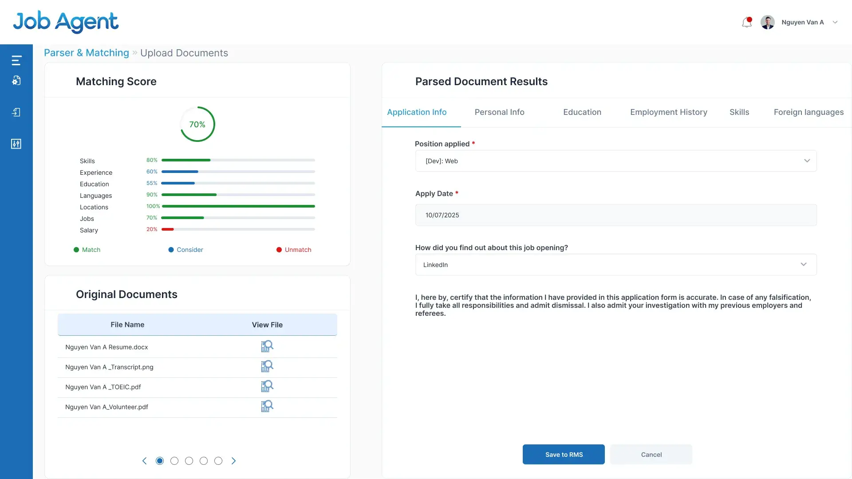Open the job source LinkedIn dropdown

(616, 265)
